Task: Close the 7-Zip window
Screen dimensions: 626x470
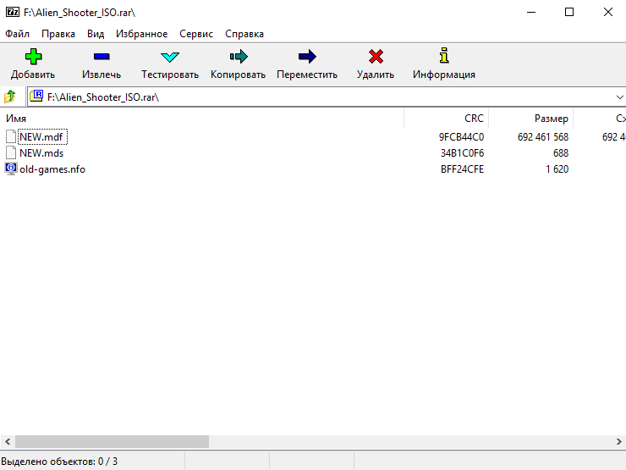Action: tap(607, 12)
